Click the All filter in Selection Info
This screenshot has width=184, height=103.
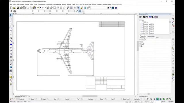[144, 17]
